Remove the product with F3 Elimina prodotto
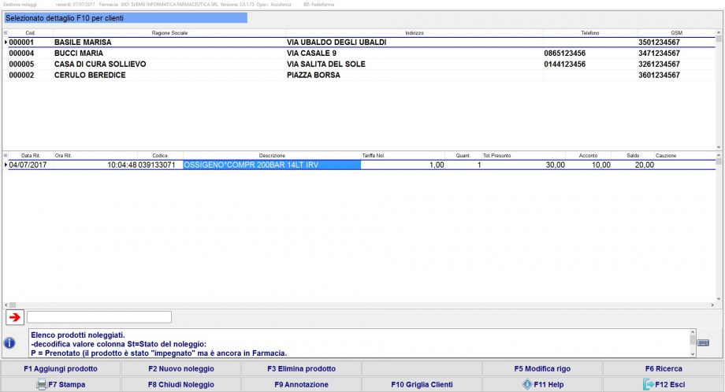 pos(301,368)
